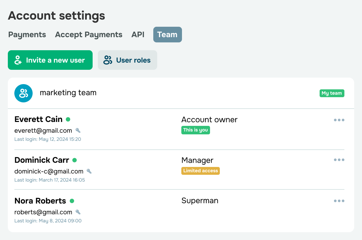
Task: Click the My team badge
Action: click(x=332, y=93)
